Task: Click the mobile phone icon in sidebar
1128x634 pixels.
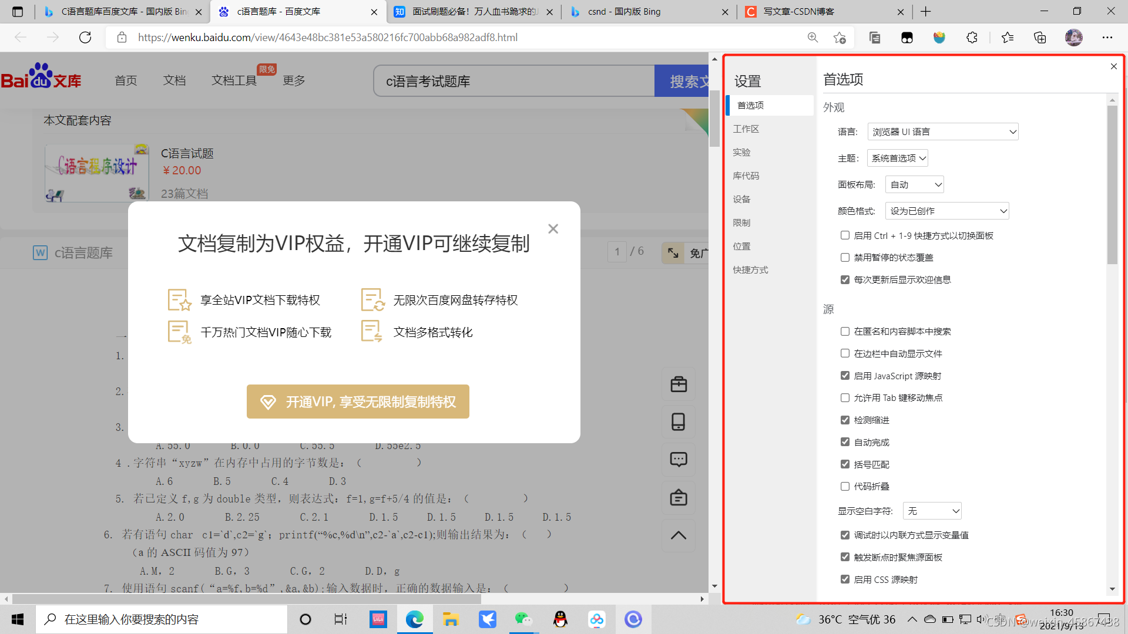Action: coord(679,421)
